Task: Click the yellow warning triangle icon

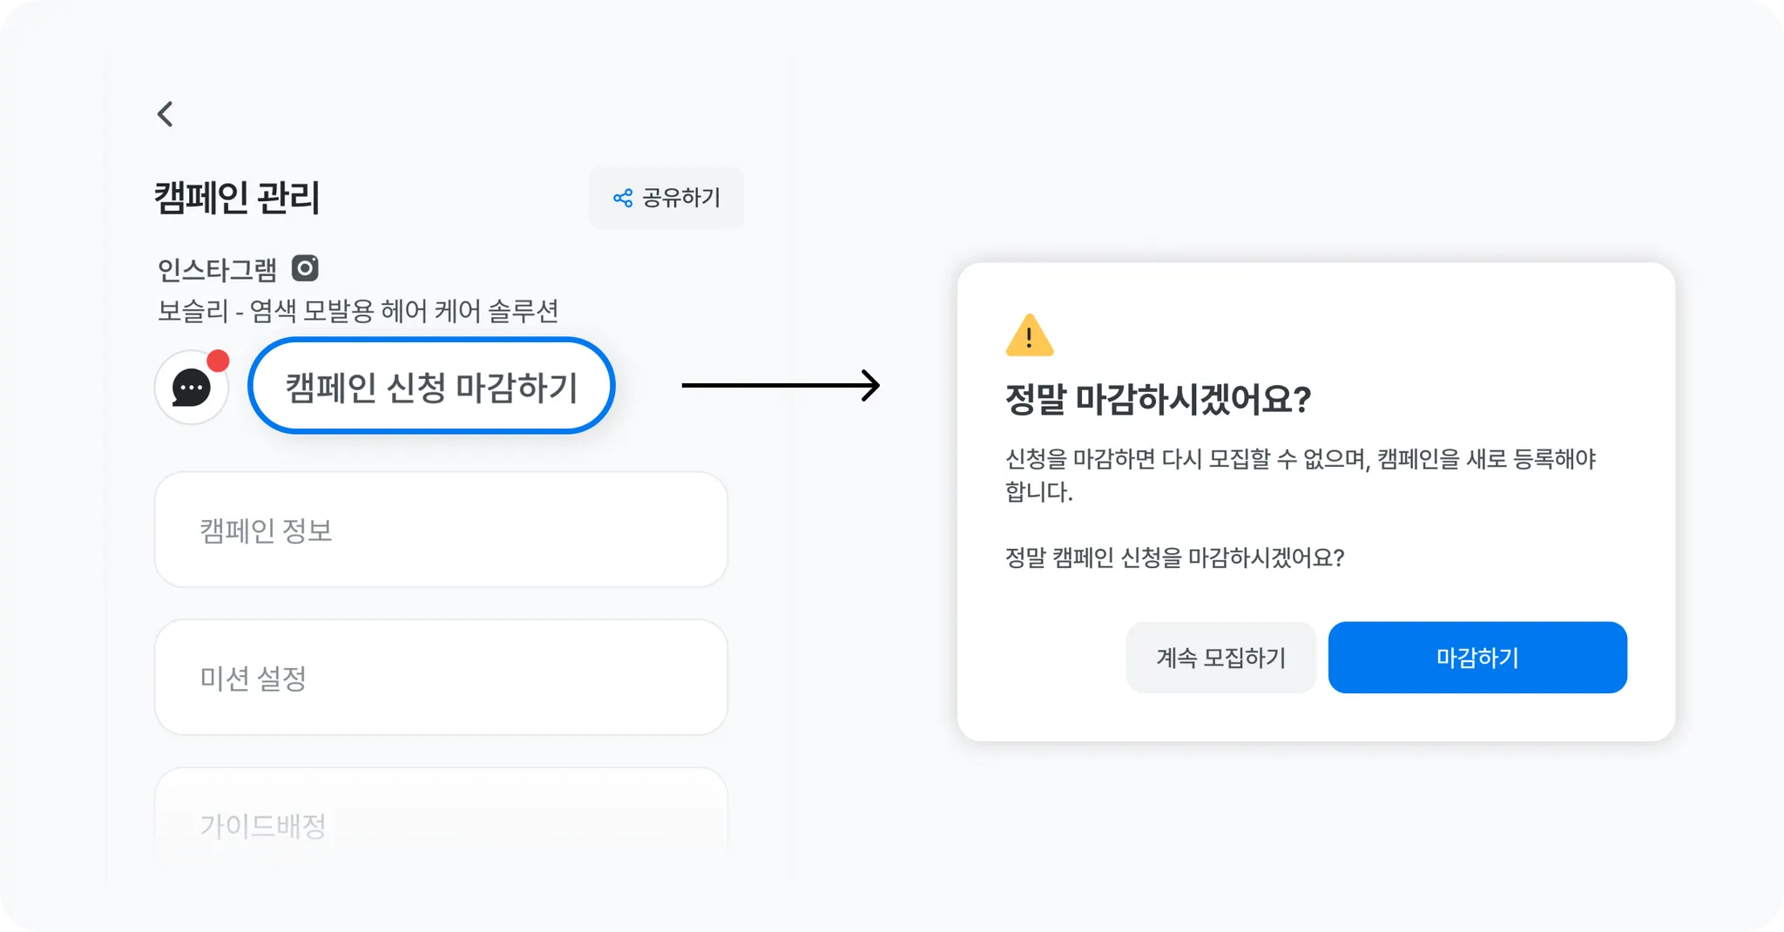Action: tap(1030, 336)
